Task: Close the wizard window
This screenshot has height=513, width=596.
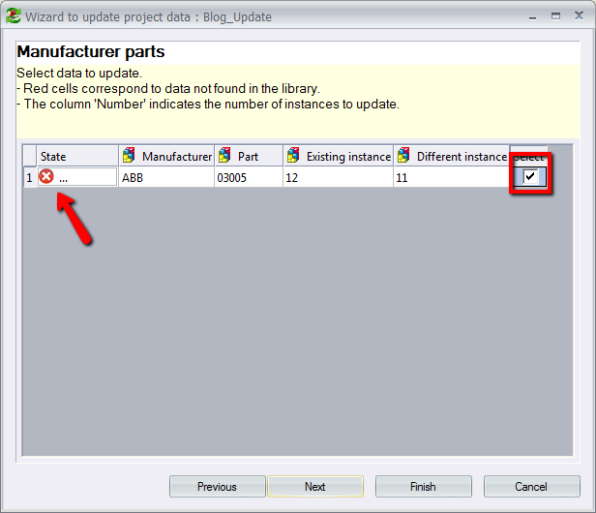Action: (579, 15)
